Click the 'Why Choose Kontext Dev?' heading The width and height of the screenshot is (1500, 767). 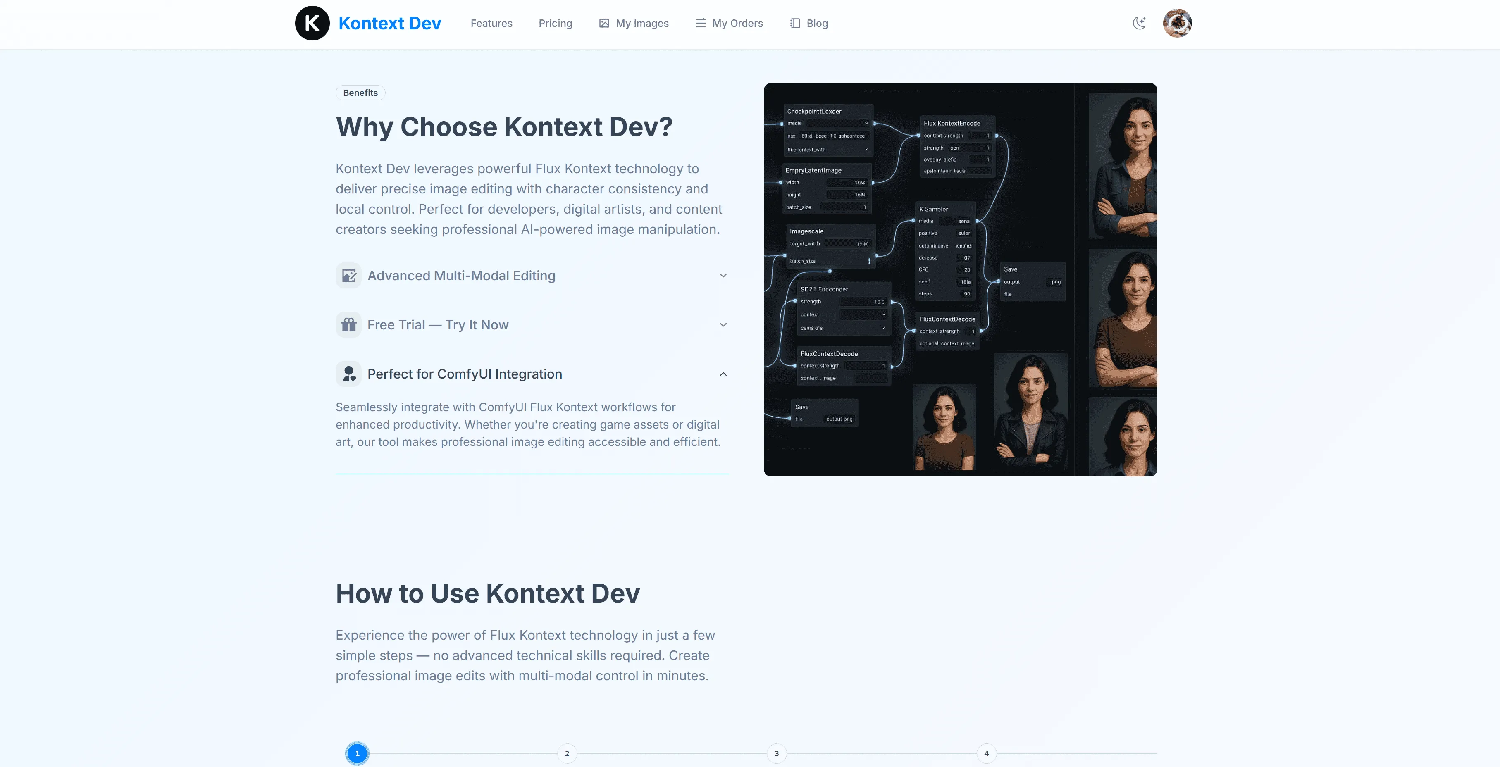[504, 127]
